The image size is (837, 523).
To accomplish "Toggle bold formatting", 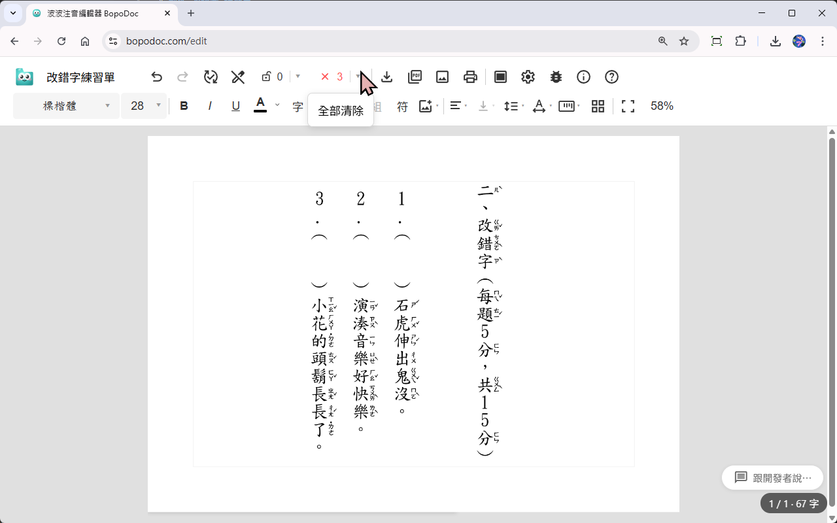I will [x=184, y=106].
